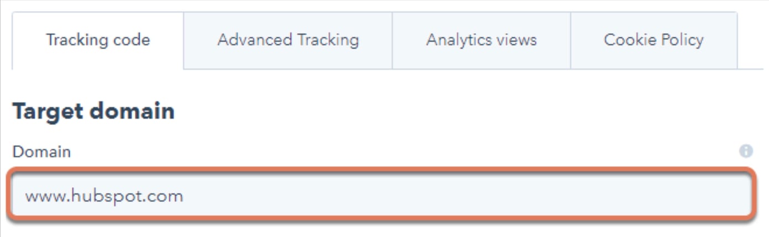Switch to the Advanced Tracking tab
The width and height of the screenshot is (769, 237).
point(288,40)
